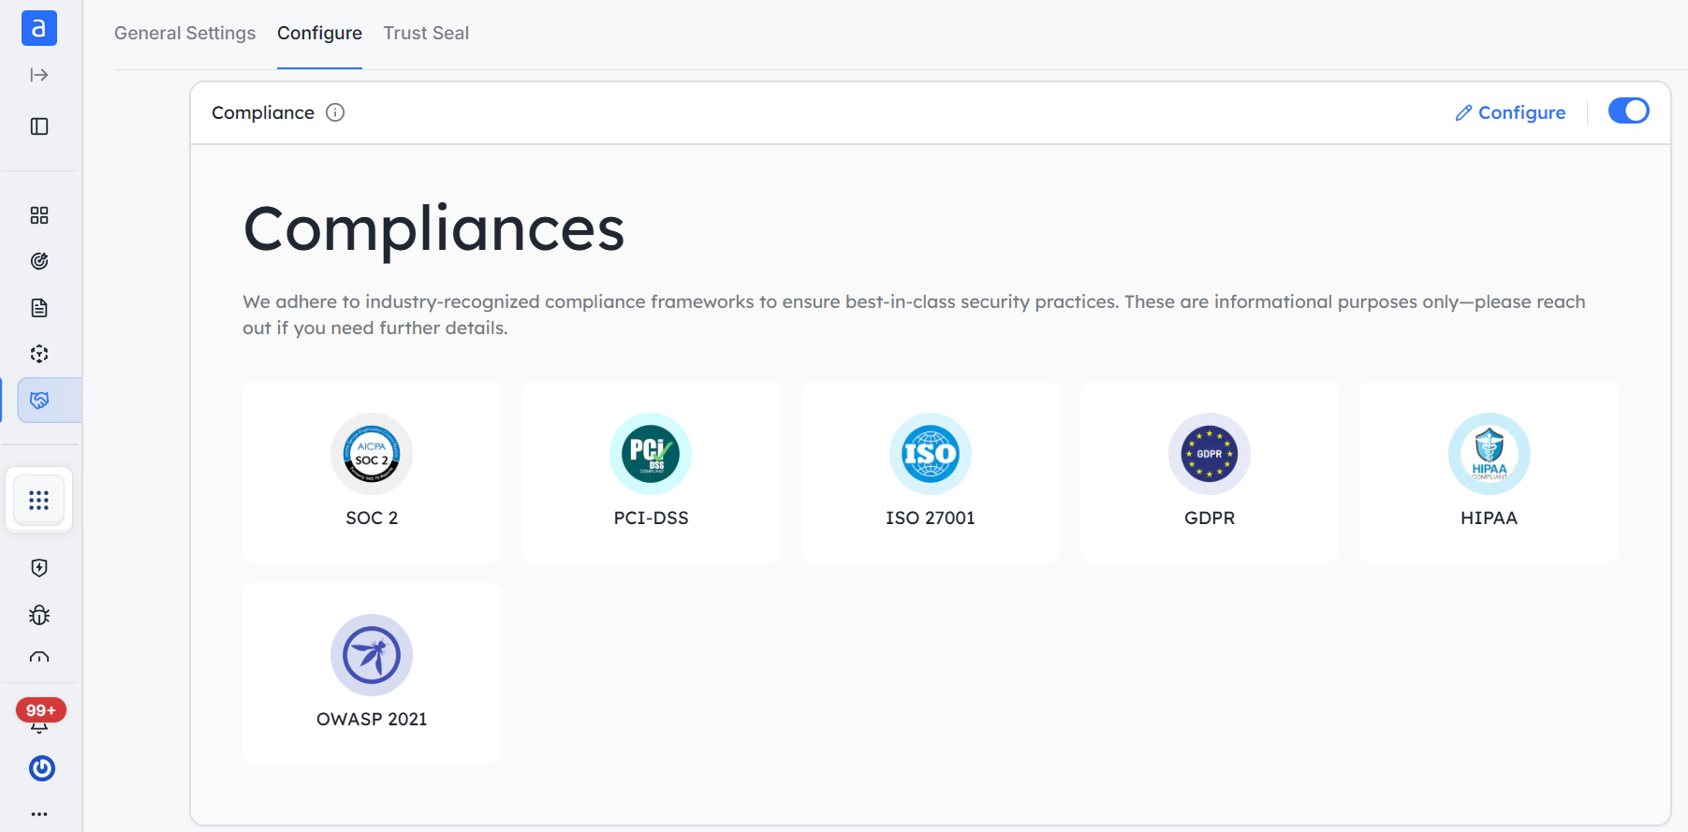Open the bug icon in sidebar
The height and width of the screenshot is (832, 1688).
tap(39, 615)
